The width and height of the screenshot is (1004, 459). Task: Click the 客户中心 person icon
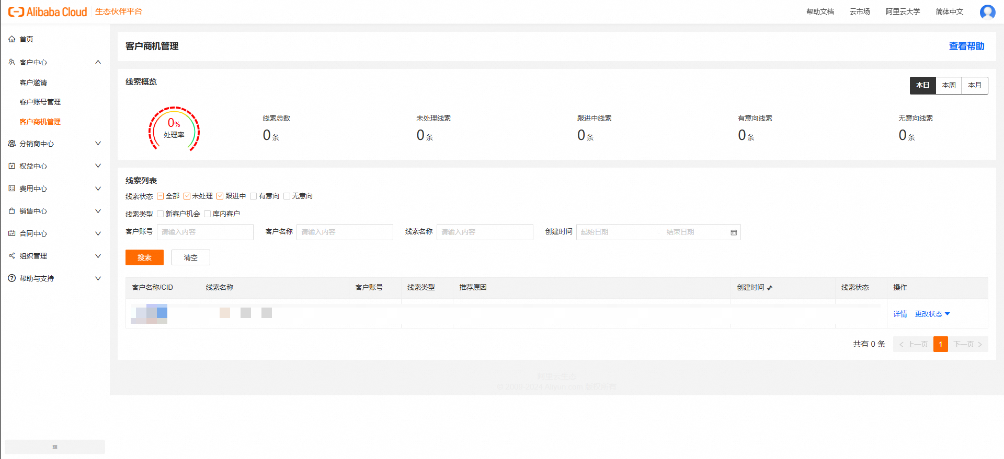click(x=12, y=62)
